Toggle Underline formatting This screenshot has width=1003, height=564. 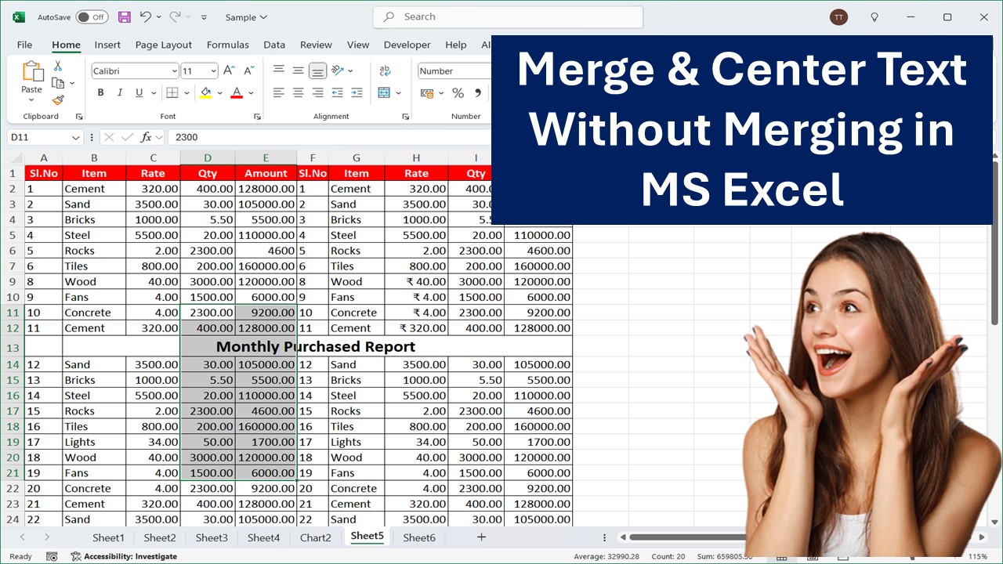point(139,92)
